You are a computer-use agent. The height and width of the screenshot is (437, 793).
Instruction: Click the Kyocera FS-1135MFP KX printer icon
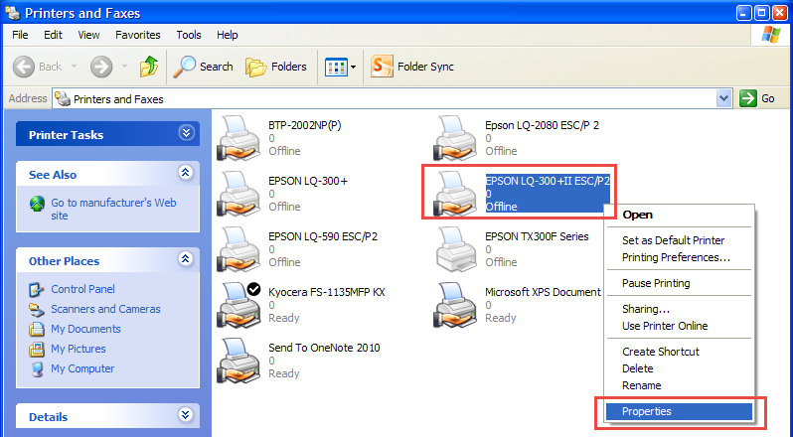pos(238,304)
